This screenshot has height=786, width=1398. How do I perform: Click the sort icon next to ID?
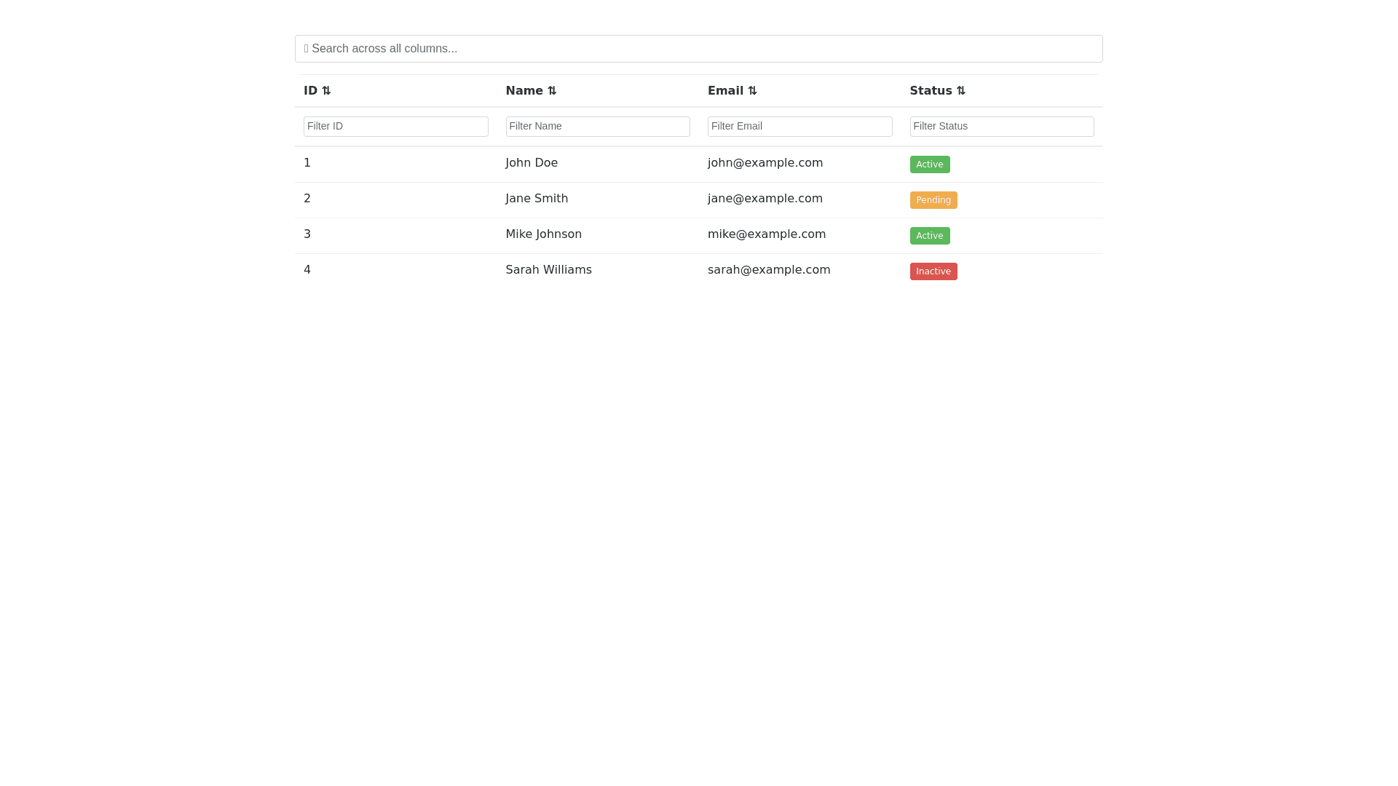(326, 91)
